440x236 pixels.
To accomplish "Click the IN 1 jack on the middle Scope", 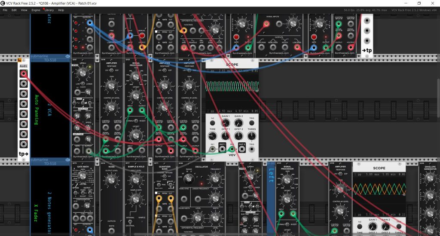I will pyautogui.click(x=212, y=149).
